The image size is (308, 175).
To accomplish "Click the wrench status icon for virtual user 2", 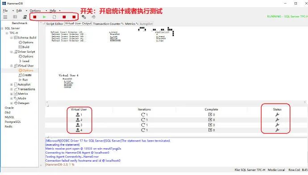I will click(x=277, y=120).
